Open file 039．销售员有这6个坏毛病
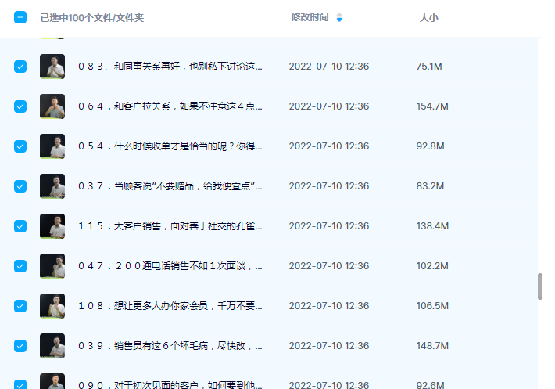Screen dimensions: 555x389 pos(170,345)
